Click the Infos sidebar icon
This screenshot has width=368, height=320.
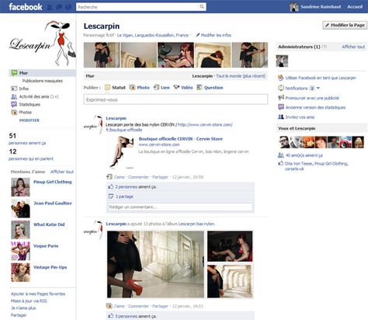[x=14, y=89]
